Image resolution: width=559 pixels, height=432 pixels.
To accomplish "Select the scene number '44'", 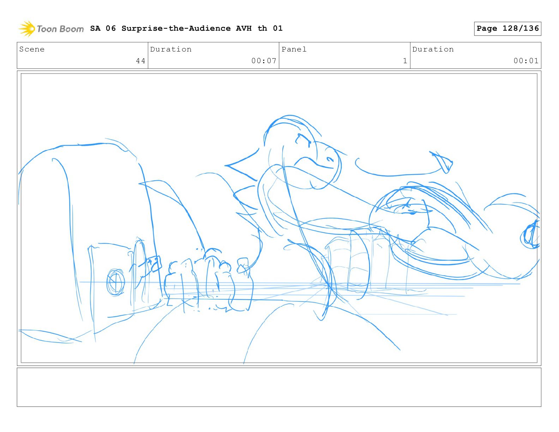I will [x=140, y=61].
